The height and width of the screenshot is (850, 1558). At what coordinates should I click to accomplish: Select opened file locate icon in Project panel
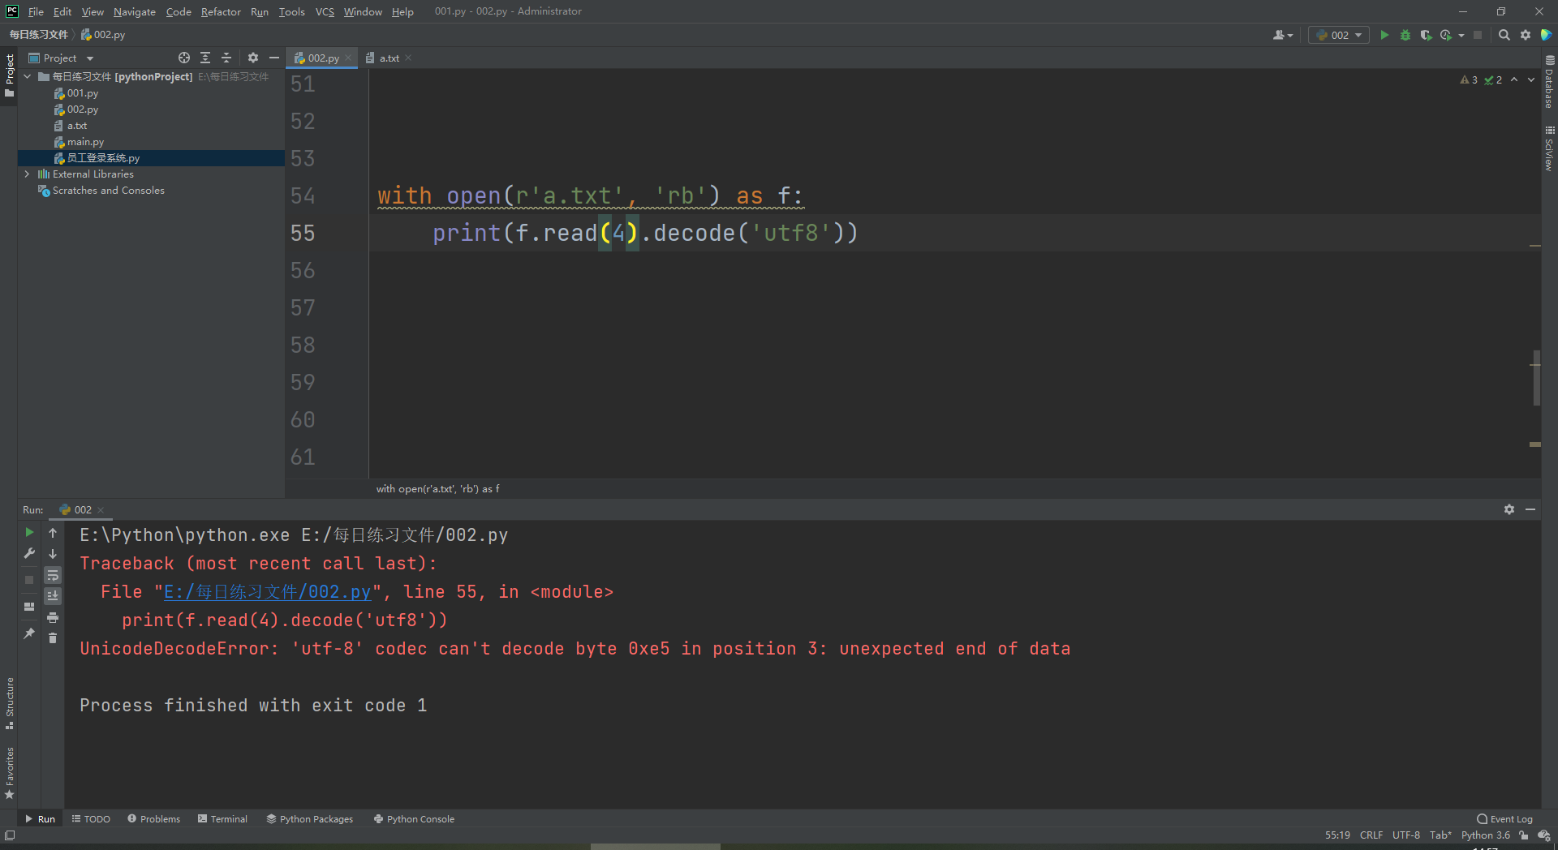click(184, 58)
